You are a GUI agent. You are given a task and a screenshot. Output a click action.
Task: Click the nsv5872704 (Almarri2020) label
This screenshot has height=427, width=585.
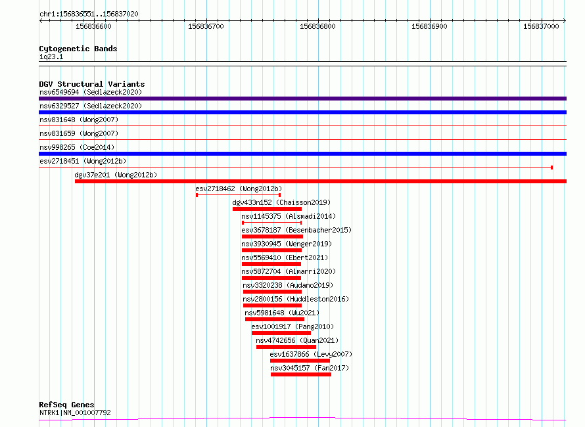coord(289,271)
